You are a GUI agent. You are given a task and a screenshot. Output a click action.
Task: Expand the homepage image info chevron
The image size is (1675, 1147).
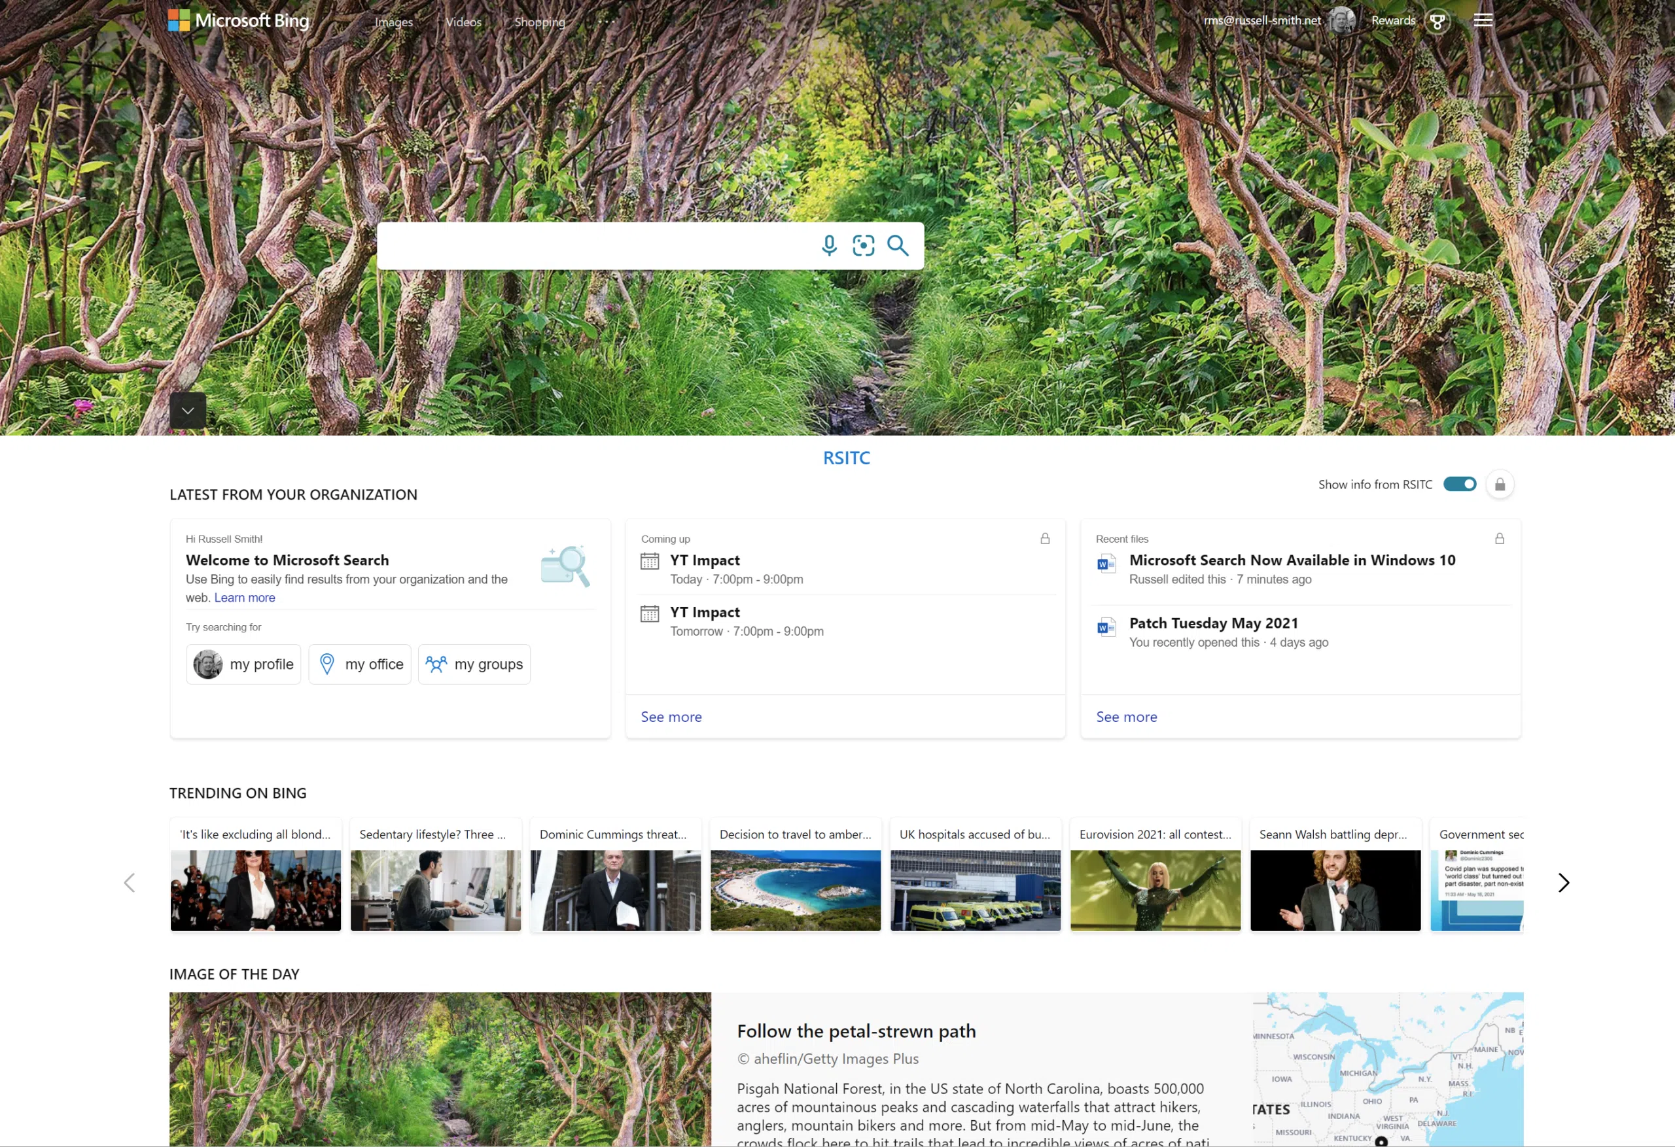point(187,411)
